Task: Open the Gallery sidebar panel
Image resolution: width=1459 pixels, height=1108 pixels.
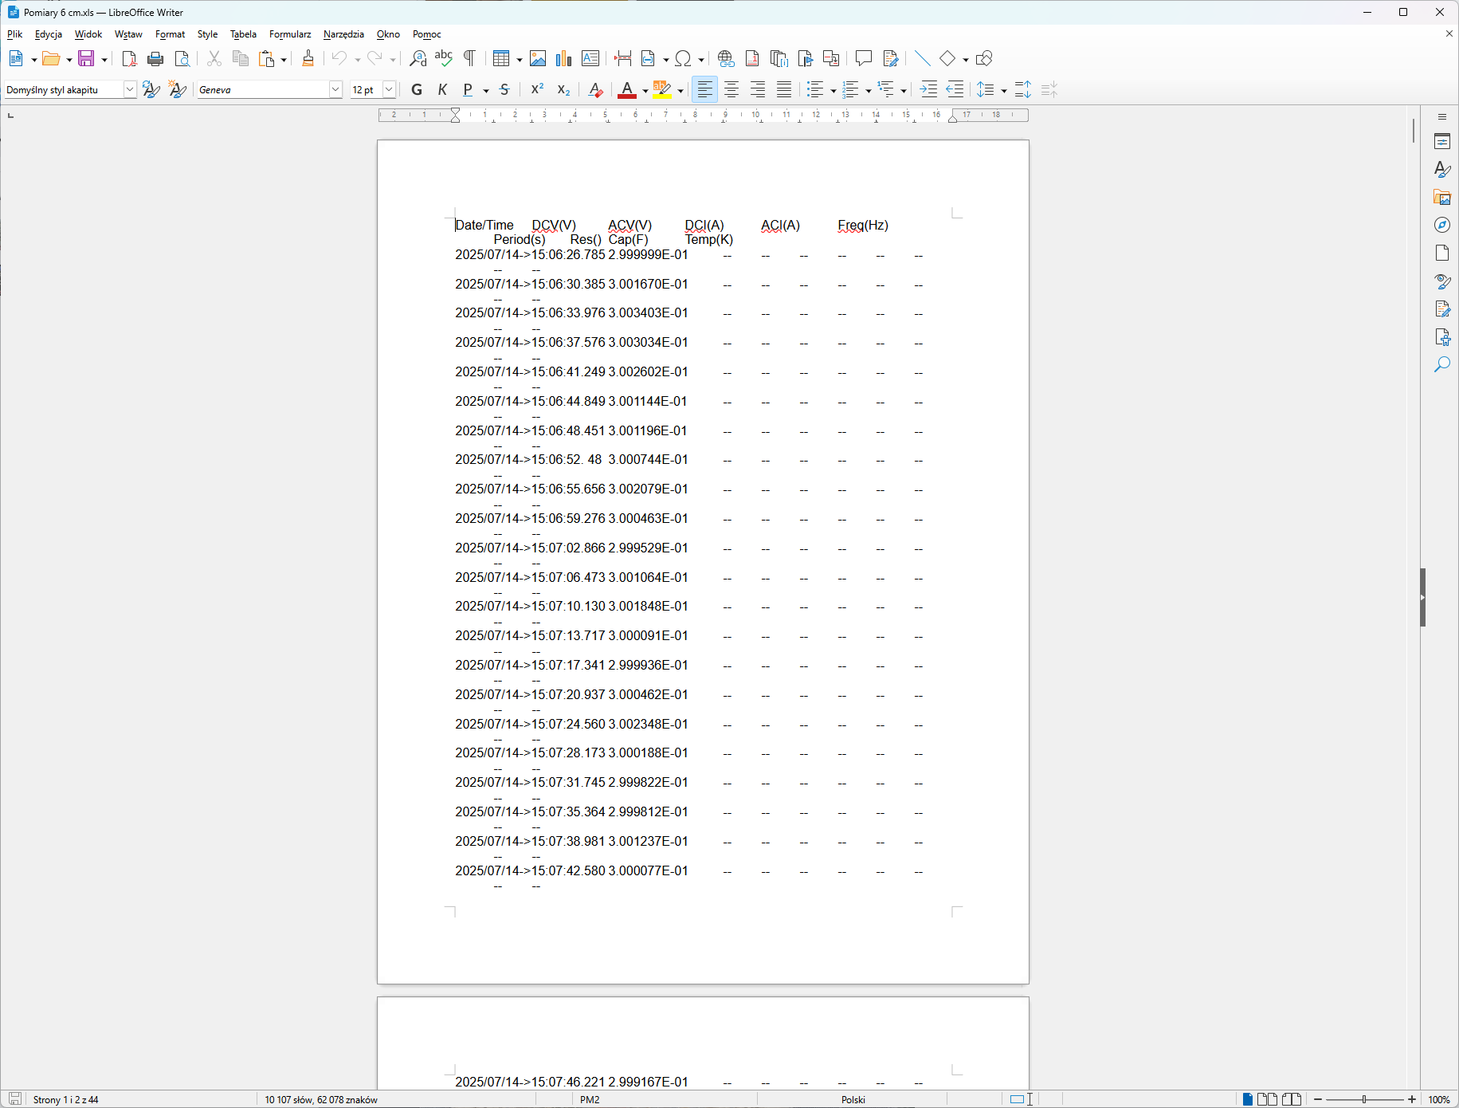Action: click(x=1441, y=198)
